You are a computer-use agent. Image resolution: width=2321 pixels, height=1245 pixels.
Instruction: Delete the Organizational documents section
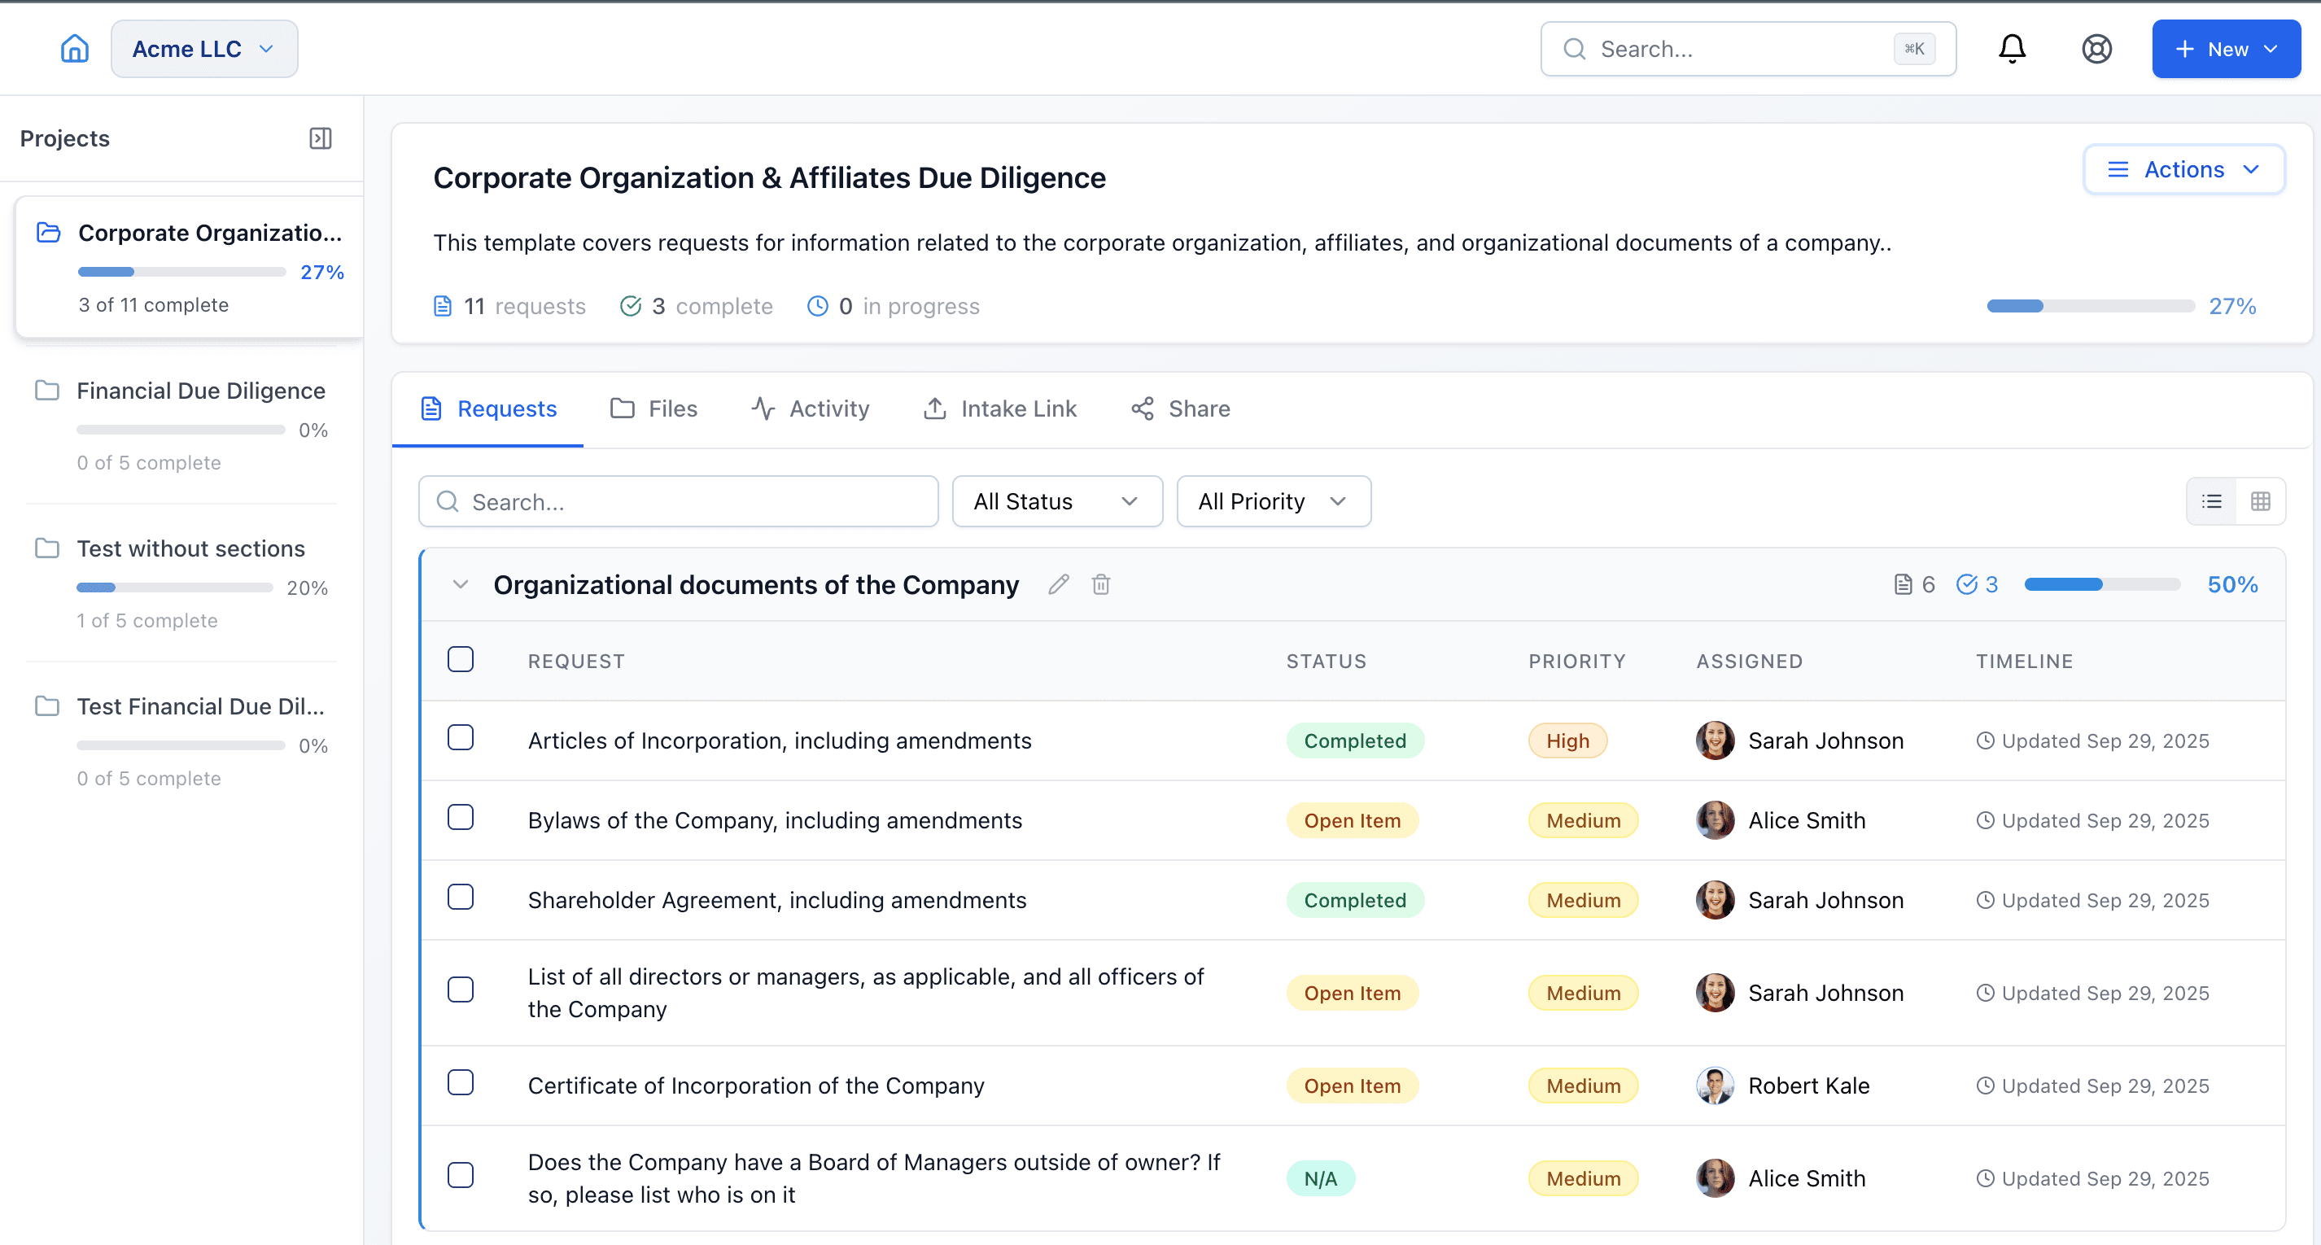click(1100, 585)
